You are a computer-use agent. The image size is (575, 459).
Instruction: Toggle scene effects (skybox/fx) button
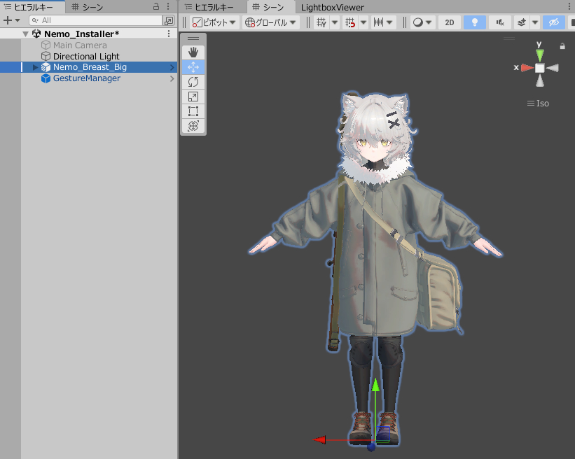click(522, 22)
